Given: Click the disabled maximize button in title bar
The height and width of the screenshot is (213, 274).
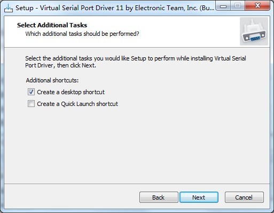Looking at the screenshot, I should (238, 6).
